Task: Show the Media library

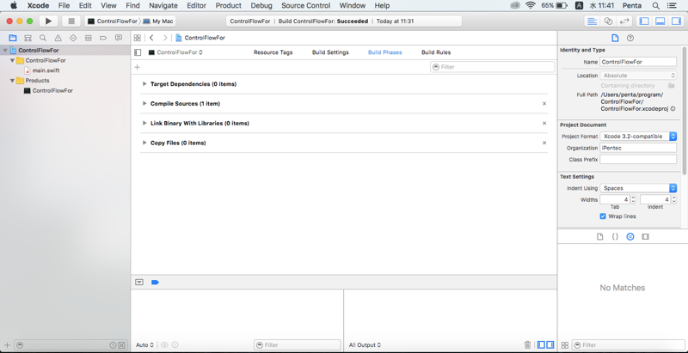Action: (645, 236)
